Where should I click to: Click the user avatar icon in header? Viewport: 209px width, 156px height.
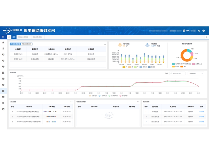(184, 31)
